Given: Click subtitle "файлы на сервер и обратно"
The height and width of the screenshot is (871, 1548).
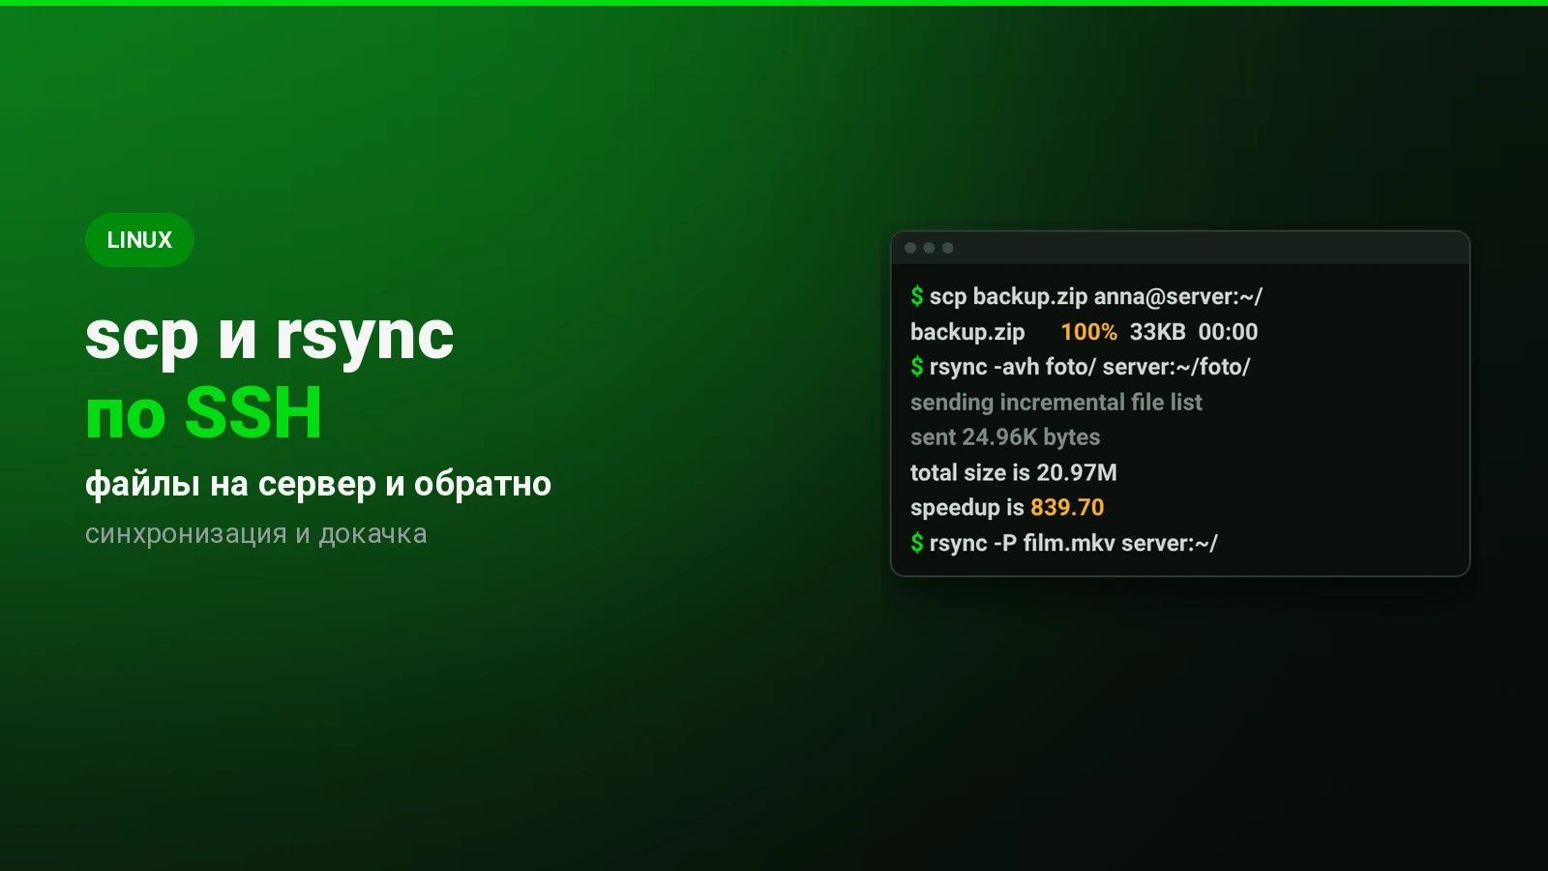Looking at the screenshot, I should point(318,484).
